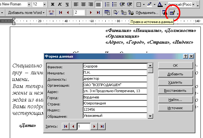Image resolution: width=203 pixels, height=138 pixels.
Task: Open the language dropdown (русский)
Action: click(x=193, y=4)
